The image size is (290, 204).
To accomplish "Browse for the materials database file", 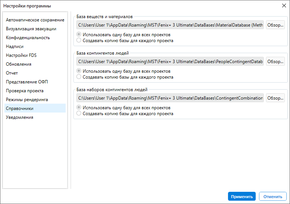I will pyautogui.click(x=275, y=25).
